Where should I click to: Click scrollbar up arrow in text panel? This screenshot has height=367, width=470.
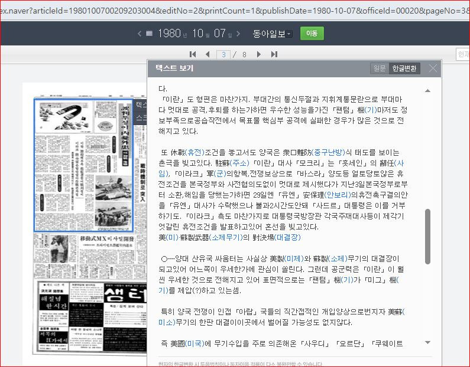coord(428,90)
